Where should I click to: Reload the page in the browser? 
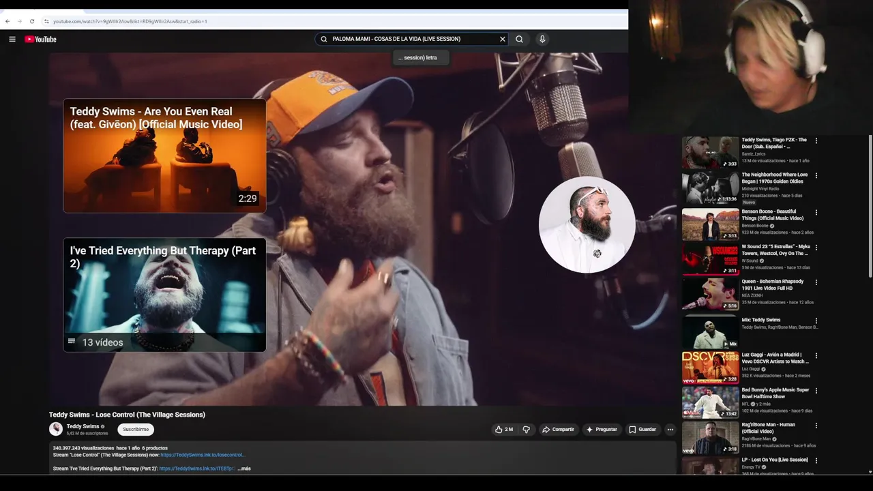(32, 21)
